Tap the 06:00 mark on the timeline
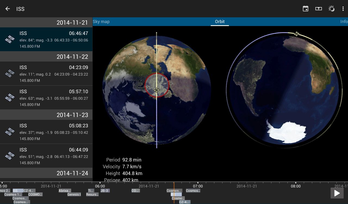Screen dimensions: 348x204 click(x=100, y=186)
